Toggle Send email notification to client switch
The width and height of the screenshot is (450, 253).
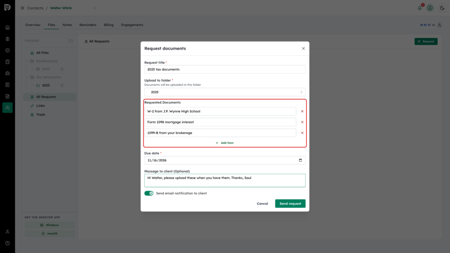coord(149,193)
